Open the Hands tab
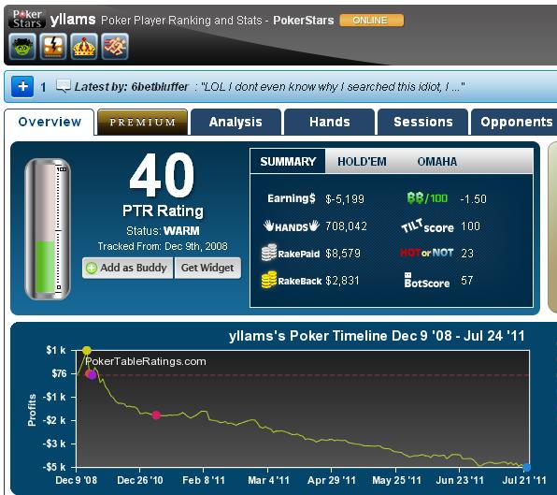The image size is (557, 495). pos(329,122)
